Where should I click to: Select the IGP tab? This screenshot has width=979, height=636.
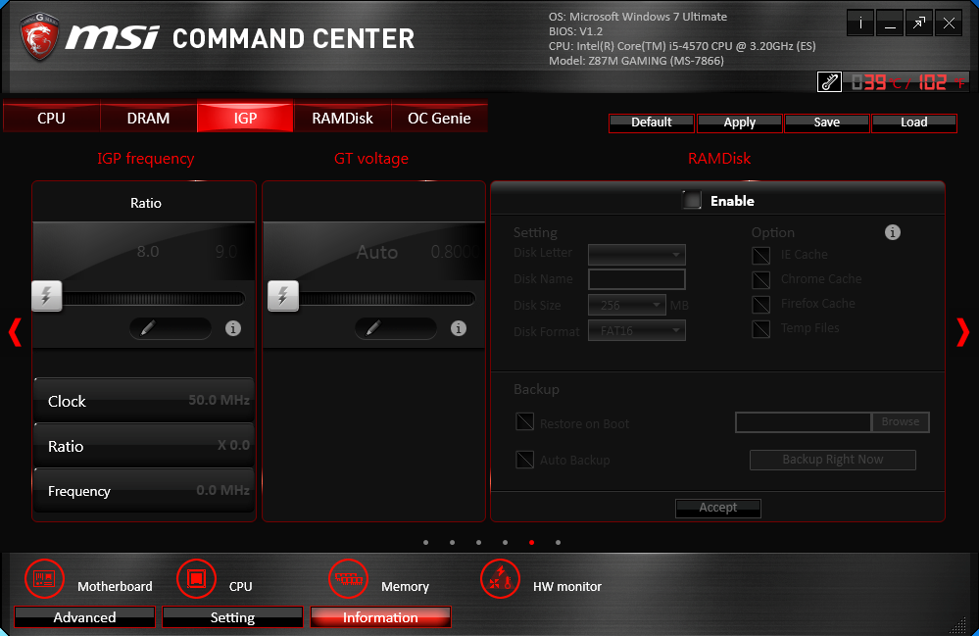point(245,117)
